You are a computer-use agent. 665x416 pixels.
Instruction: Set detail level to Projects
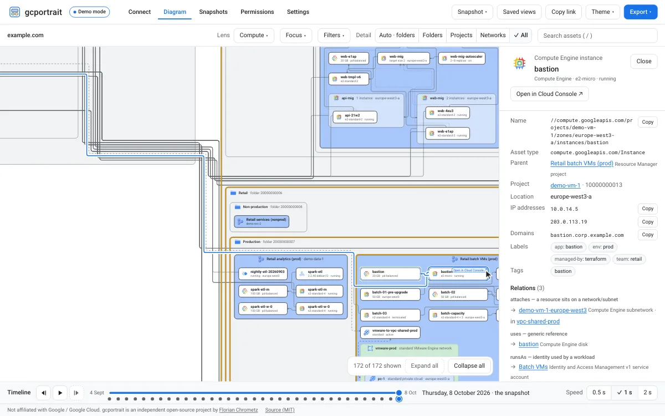point(461,35)
